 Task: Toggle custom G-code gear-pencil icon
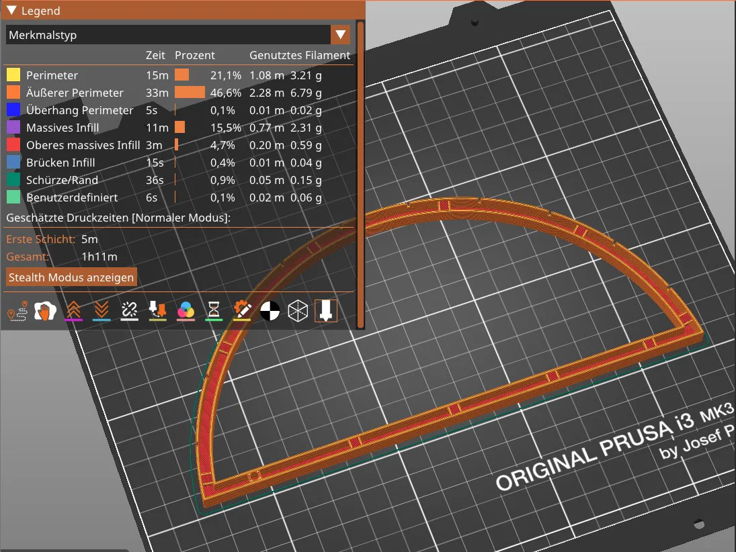[242, 311]
